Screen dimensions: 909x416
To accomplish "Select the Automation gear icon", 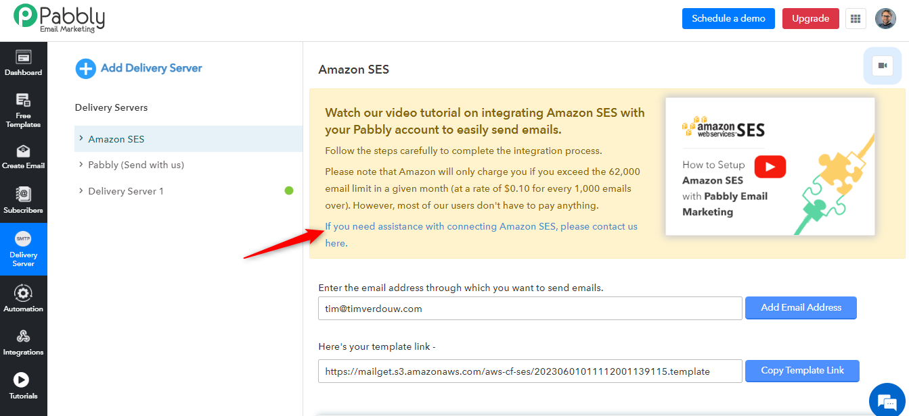I will pyautogui.click(x=24, y=293).
